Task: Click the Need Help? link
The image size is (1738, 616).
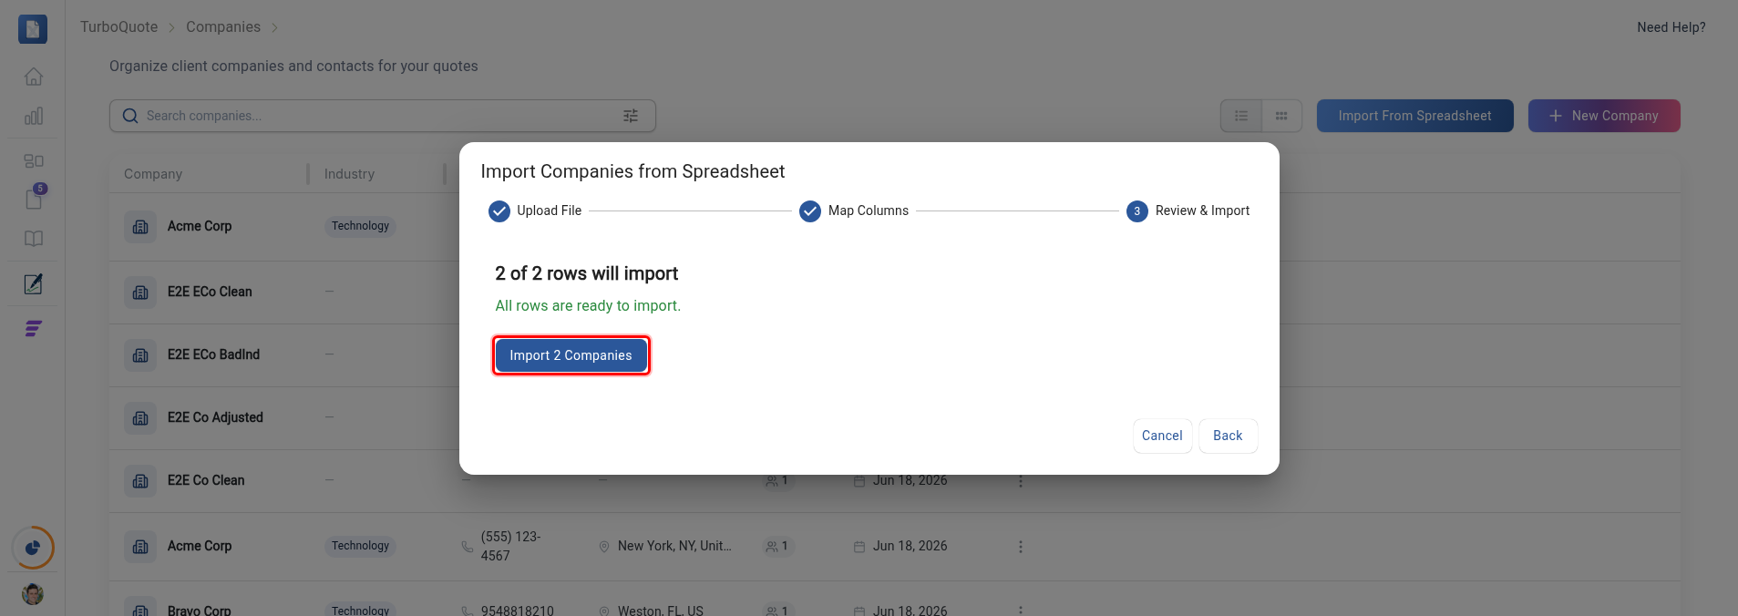Action: point(1671,27)
